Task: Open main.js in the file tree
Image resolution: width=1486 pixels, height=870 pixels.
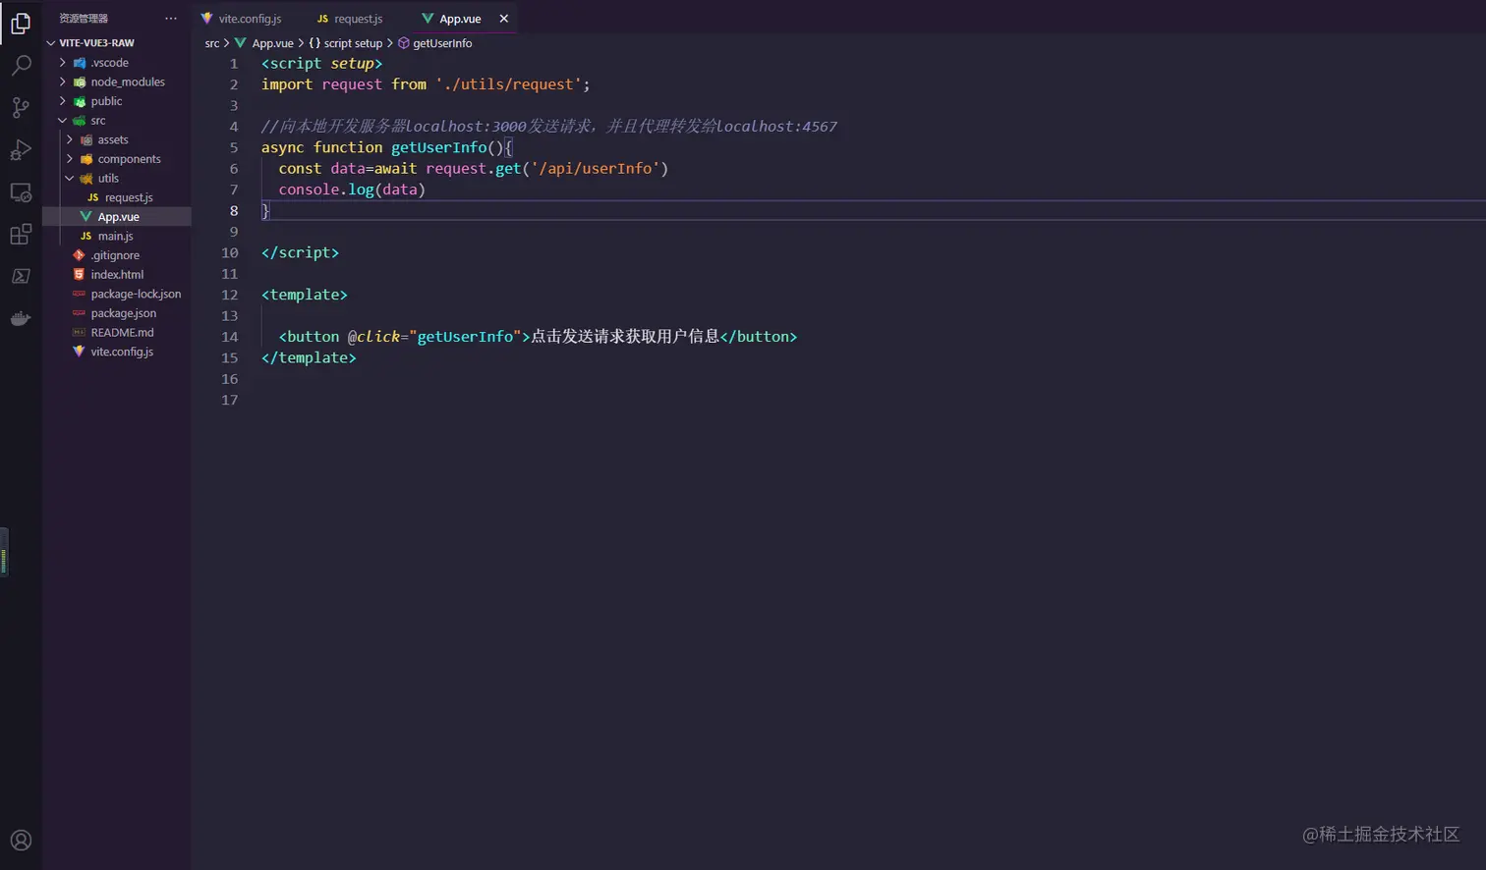Action: 115,237
